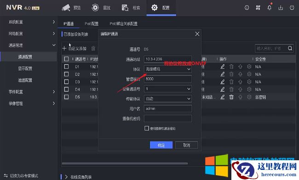Expand 网络配置 in sidebar

click(x=29, y=34)
